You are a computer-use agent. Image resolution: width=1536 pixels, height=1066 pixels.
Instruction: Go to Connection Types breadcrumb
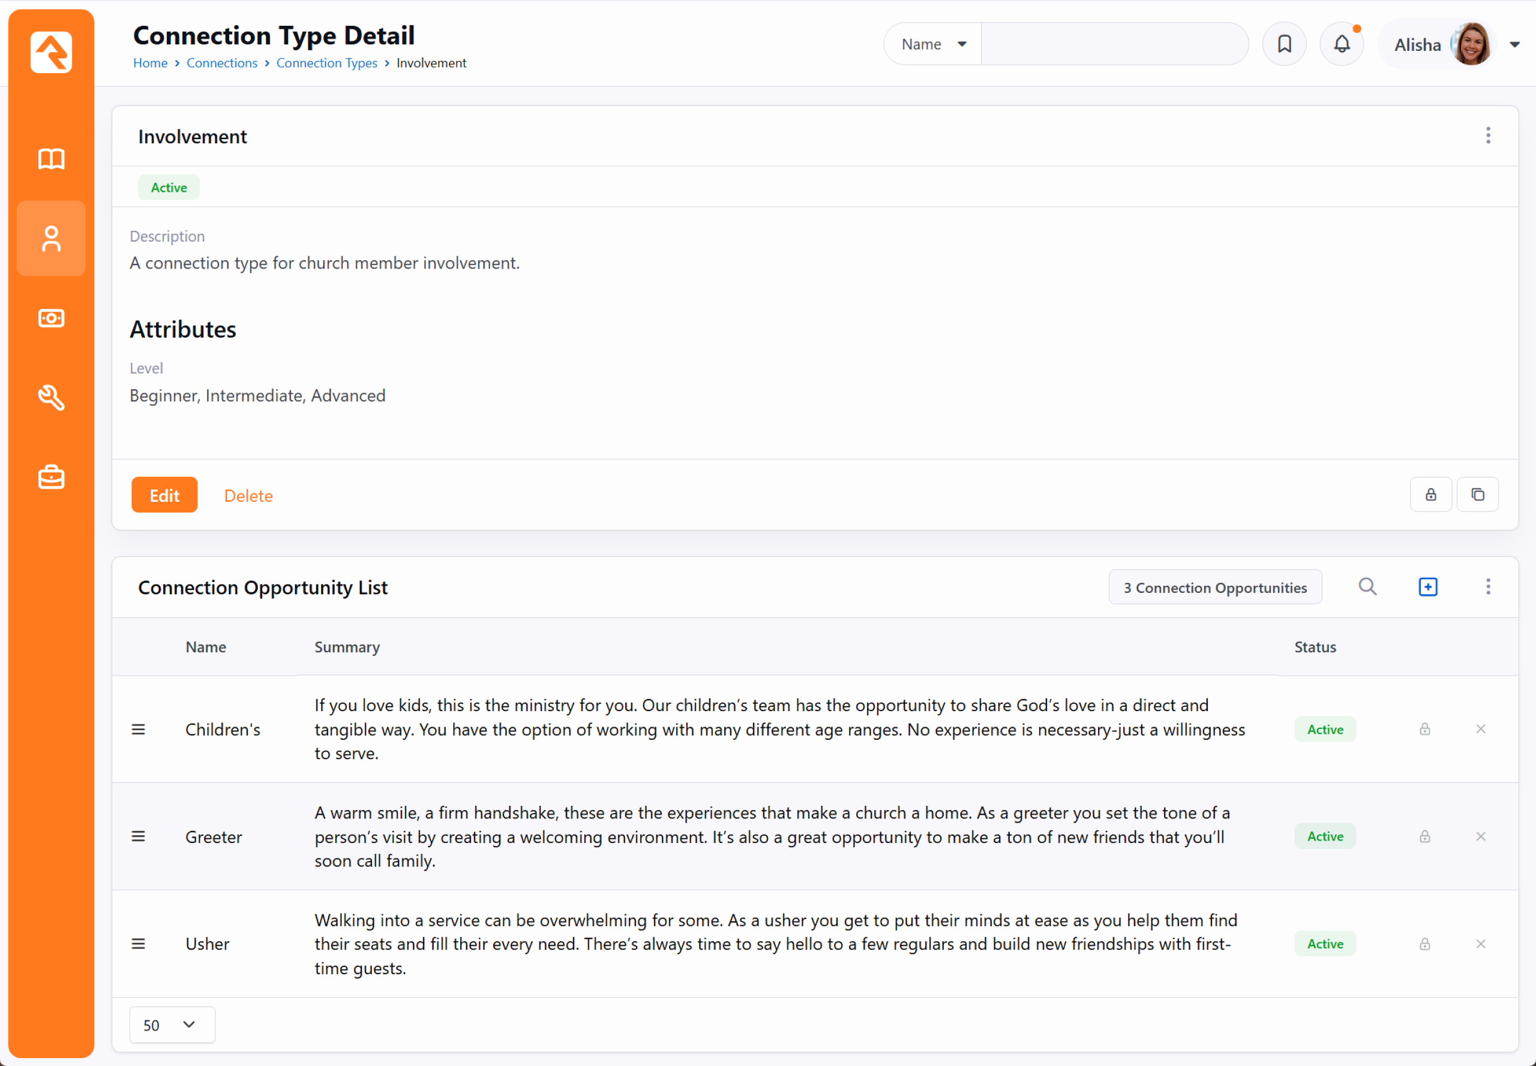327,63
